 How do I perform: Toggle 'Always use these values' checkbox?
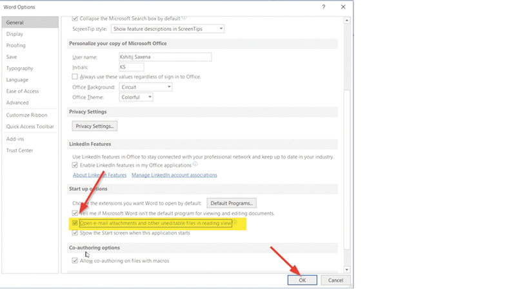tap(75, 77)
